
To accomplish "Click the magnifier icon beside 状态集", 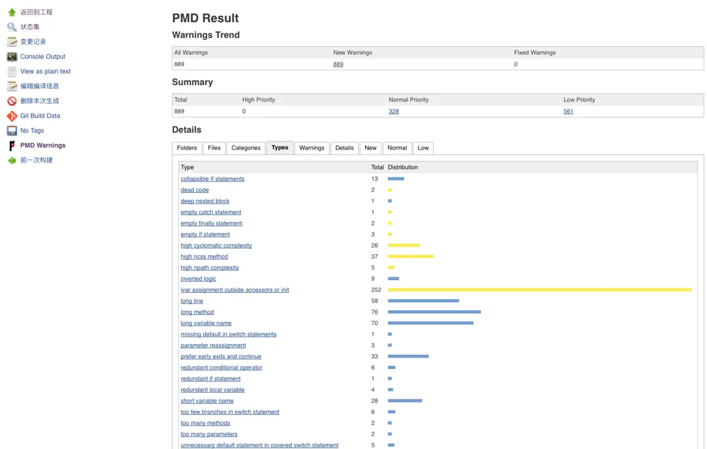I will pyautogui.click(x=12, y=27).
